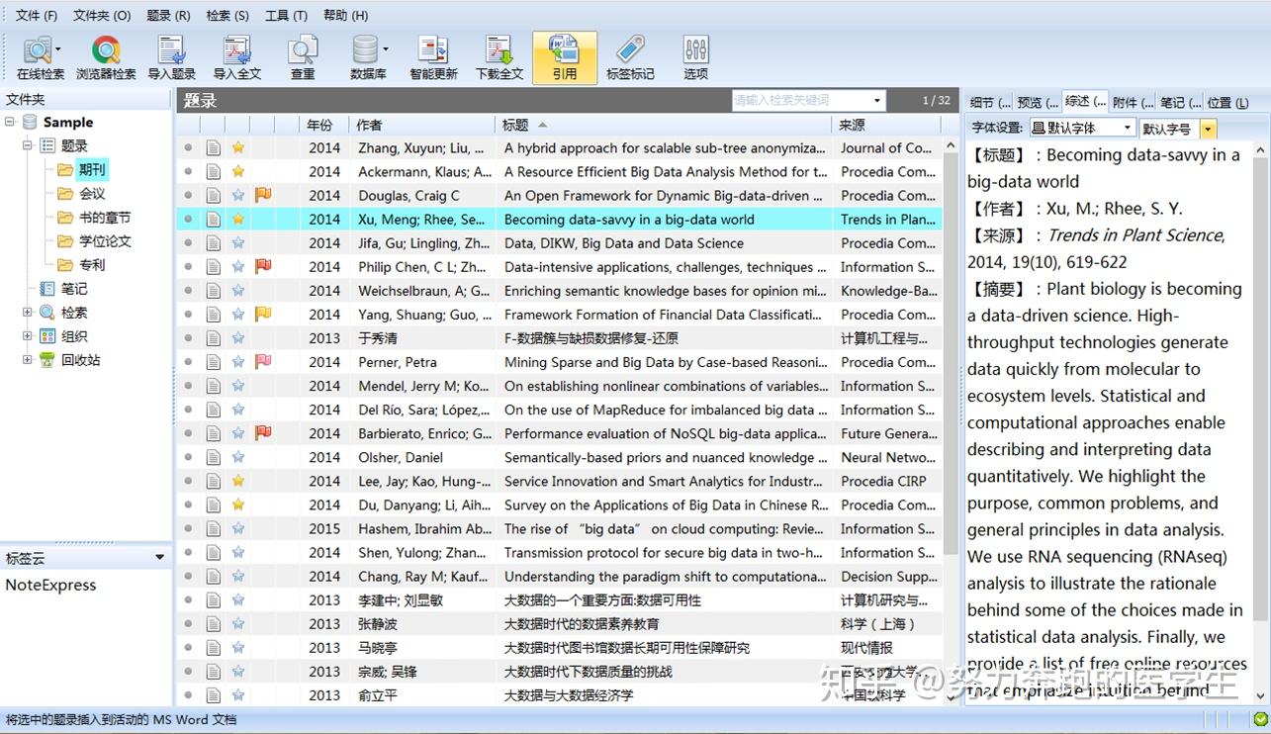Toggle the read-status dot on Hashem, Ibrahim row
This screenshot has width=1271, height=734.
tap(188, 528)
